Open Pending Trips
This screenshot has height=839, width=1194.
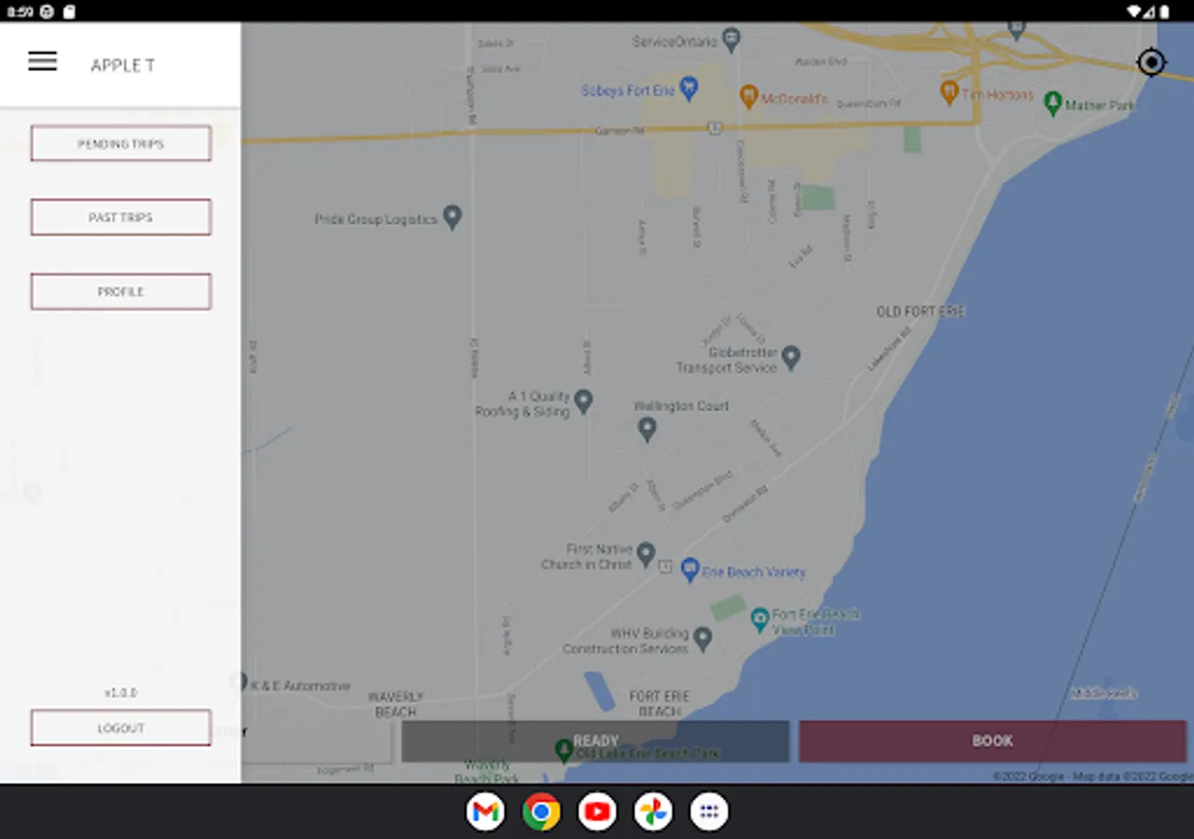[121, 144]
